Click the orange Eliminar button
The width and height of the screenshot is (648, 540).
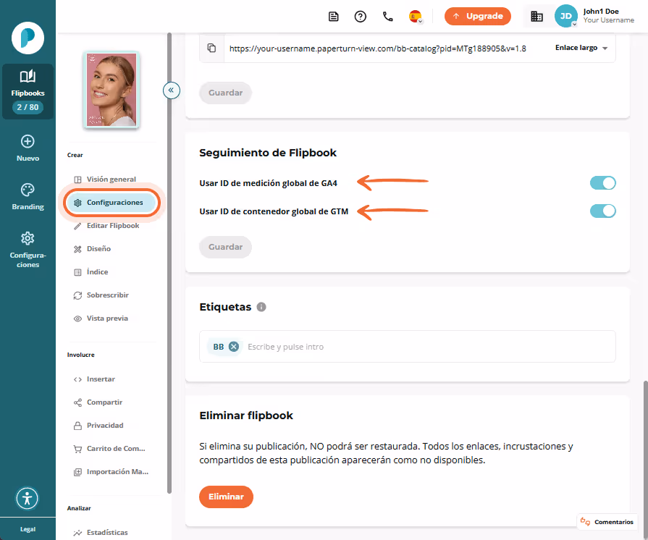pos(226,497)
